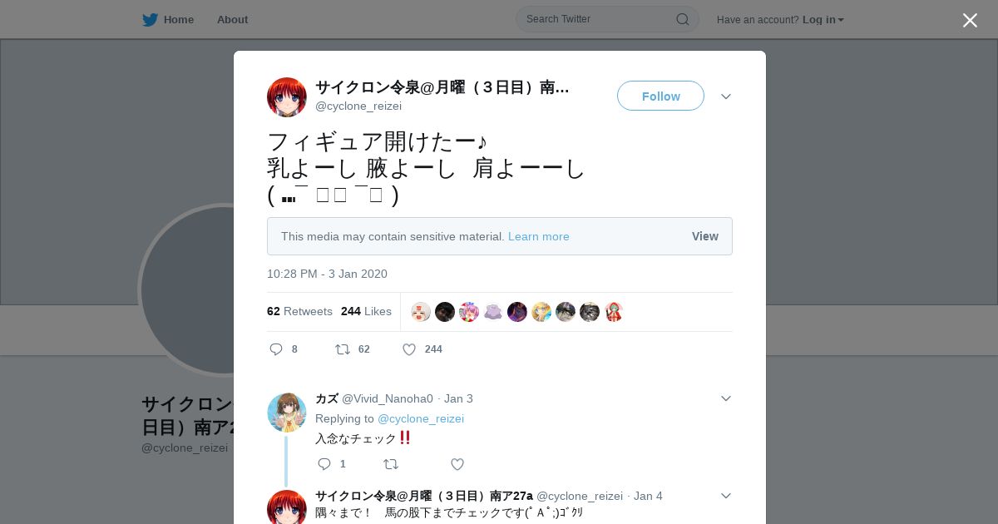Reply to カズ's comment with the bubble icon
This screenshot has width=998, height=524.
(324, 464)
